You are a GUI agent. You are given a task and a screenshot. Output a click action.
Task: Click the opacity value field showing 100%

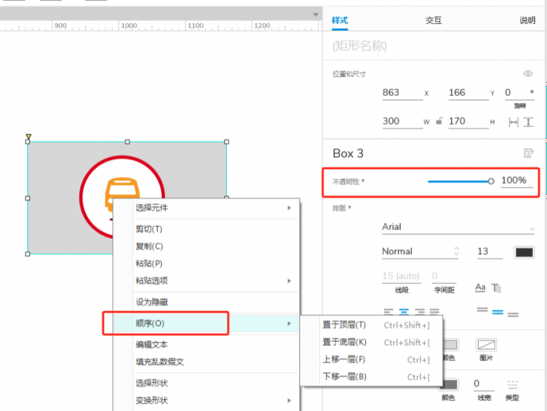517,180
